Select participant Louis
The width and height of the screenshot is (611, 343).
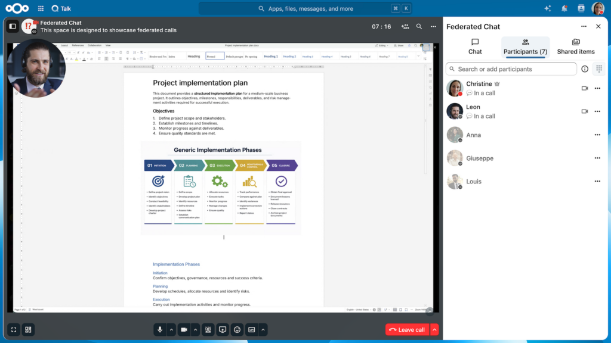pos(525,181)
